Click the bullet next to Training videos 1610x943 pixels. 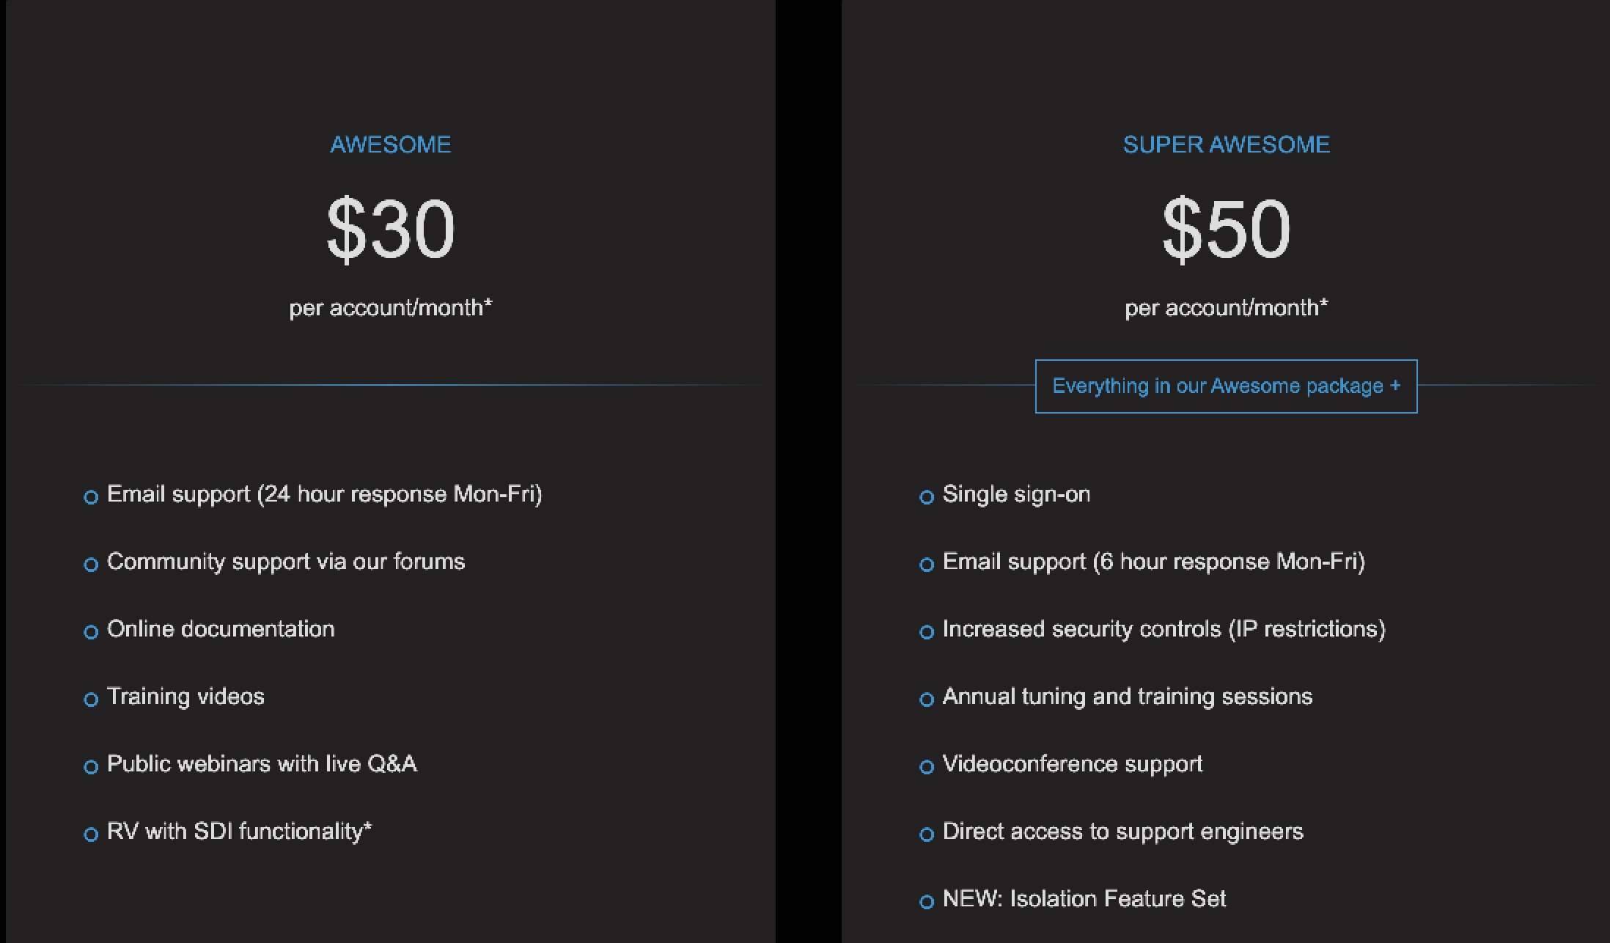click(91, 700)
